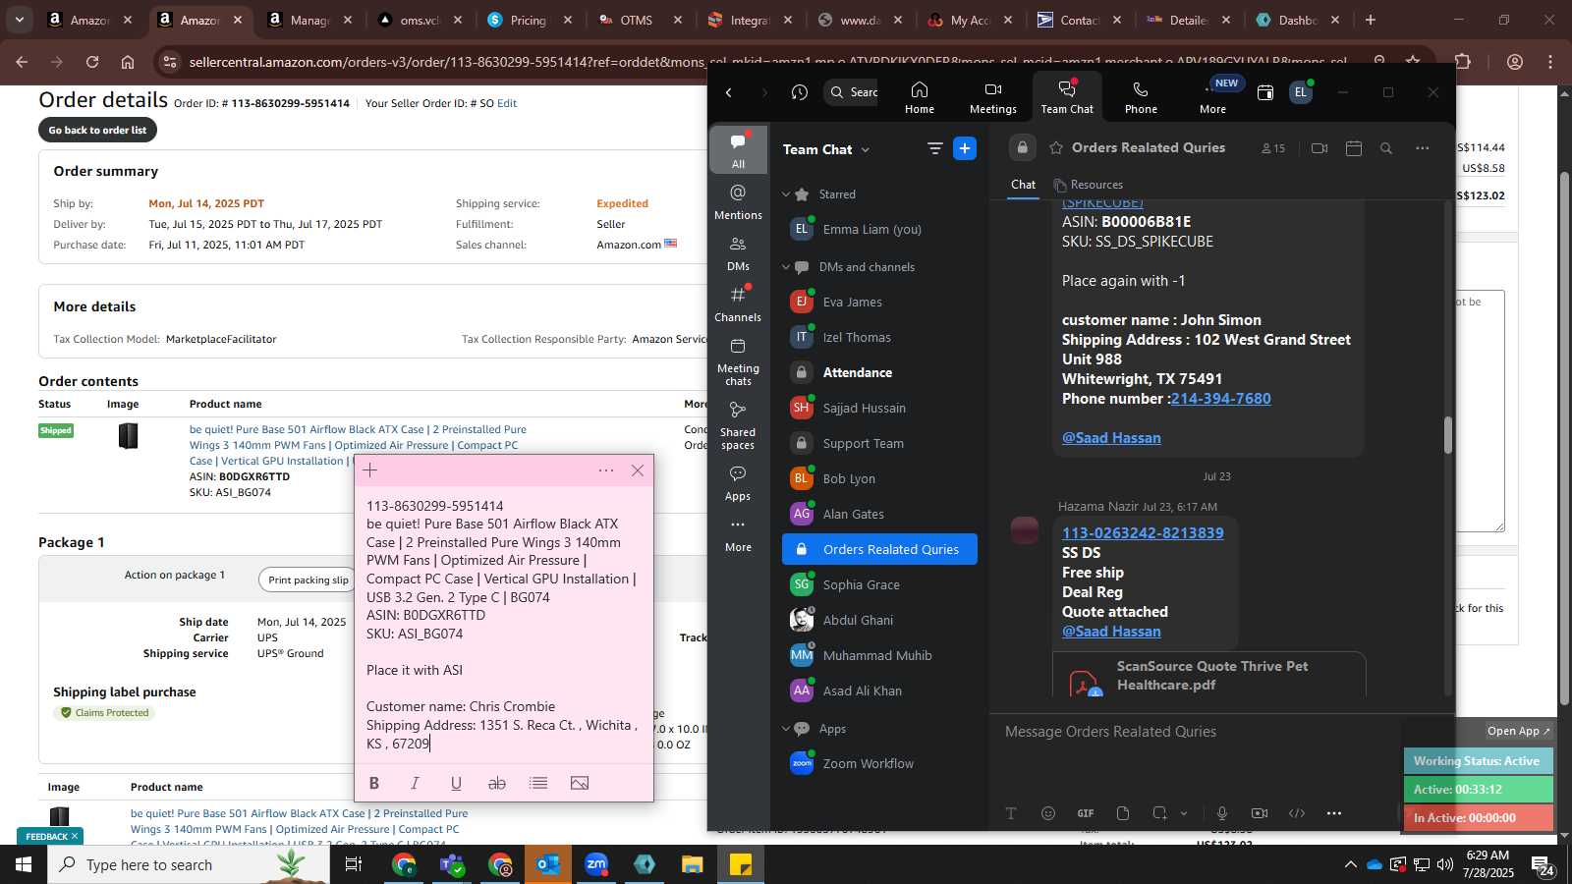Open Shared spaces in Zoom sidebar
This screenshot has height=884, width=1572.
click(738, 424)
